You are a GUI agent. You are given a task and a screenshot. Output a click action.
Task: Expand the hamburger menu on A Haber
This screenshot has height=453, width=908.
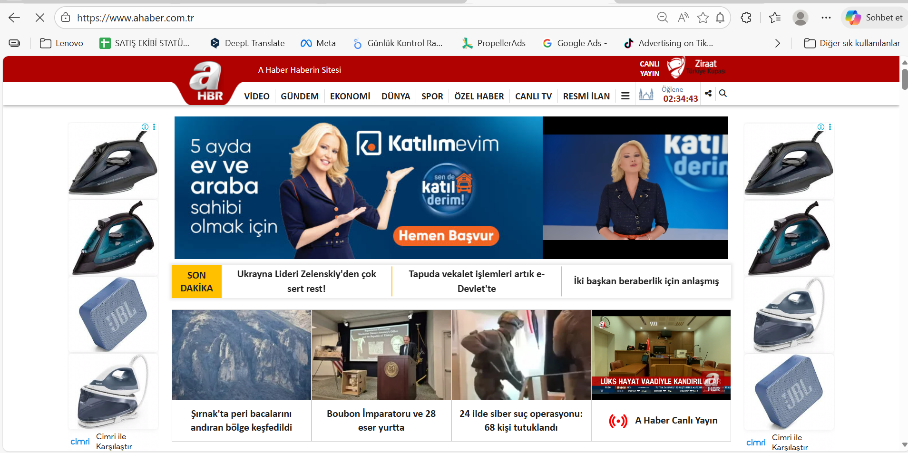(x=625, y=96)
